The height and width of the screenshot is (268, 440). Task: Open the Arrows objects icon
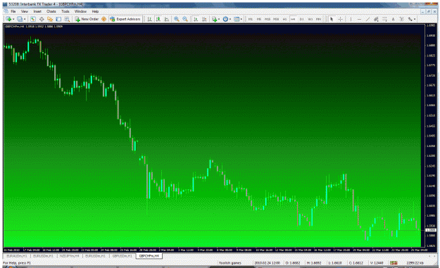[x=410, y=19]
